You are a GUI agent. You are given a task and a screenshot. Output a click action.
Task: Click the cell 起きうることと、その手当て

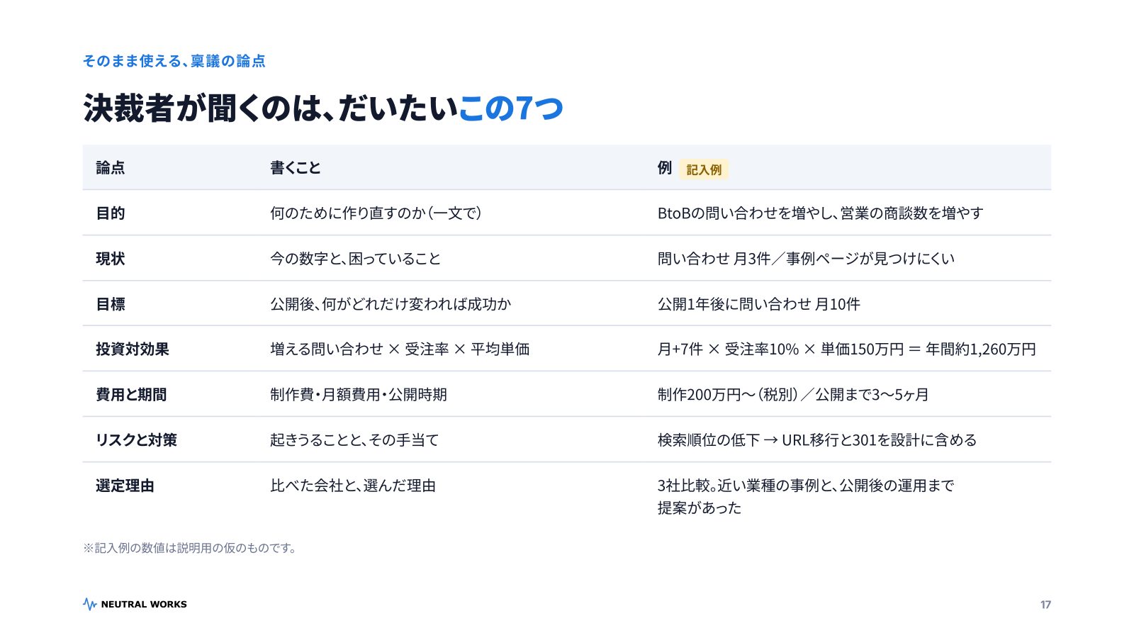(354, 440)
